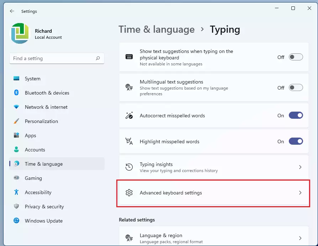The width and height of the screenshot is (318, 246).
Task: Click the Richard account name
Action: (x=43, y=31)
